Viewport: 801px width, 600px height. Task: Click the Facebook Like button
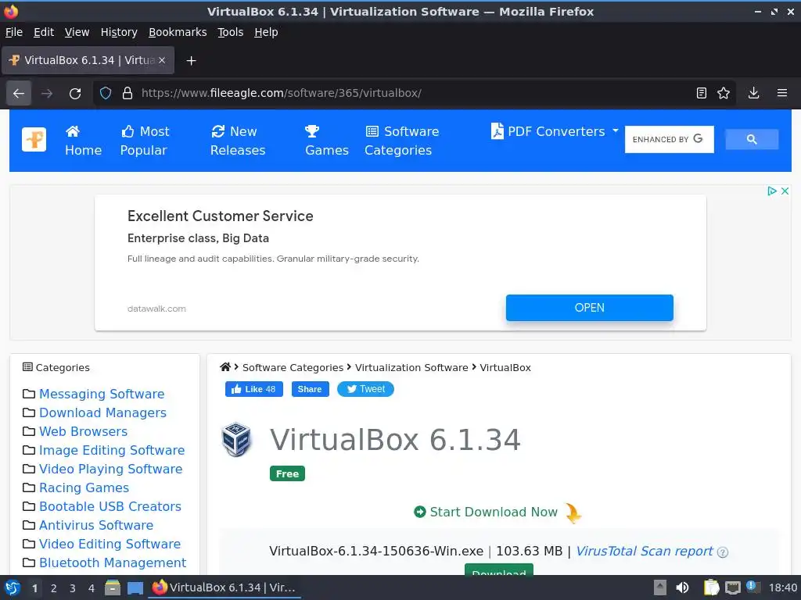tap(254, 389)
